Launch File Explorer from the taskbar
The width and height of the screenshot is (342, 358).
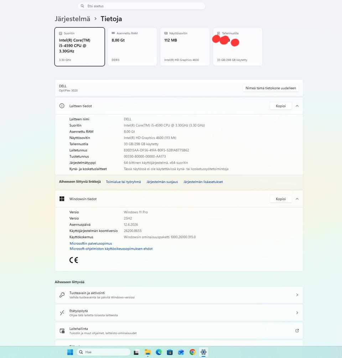(x=148, y=352)
